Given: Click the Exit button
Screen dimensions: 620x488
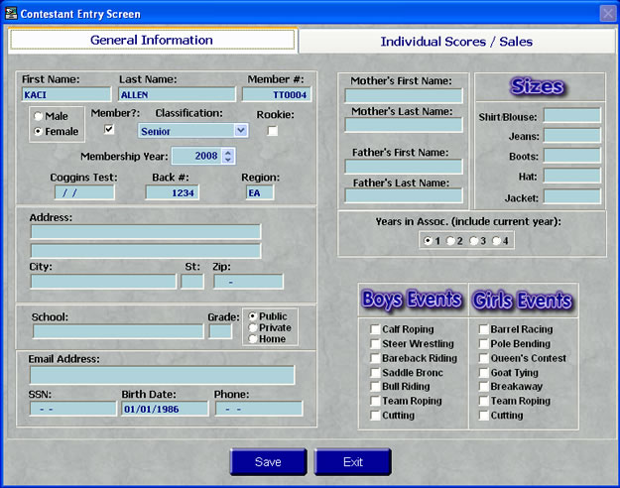Looking at the screenshot, I should click(352, 462).
